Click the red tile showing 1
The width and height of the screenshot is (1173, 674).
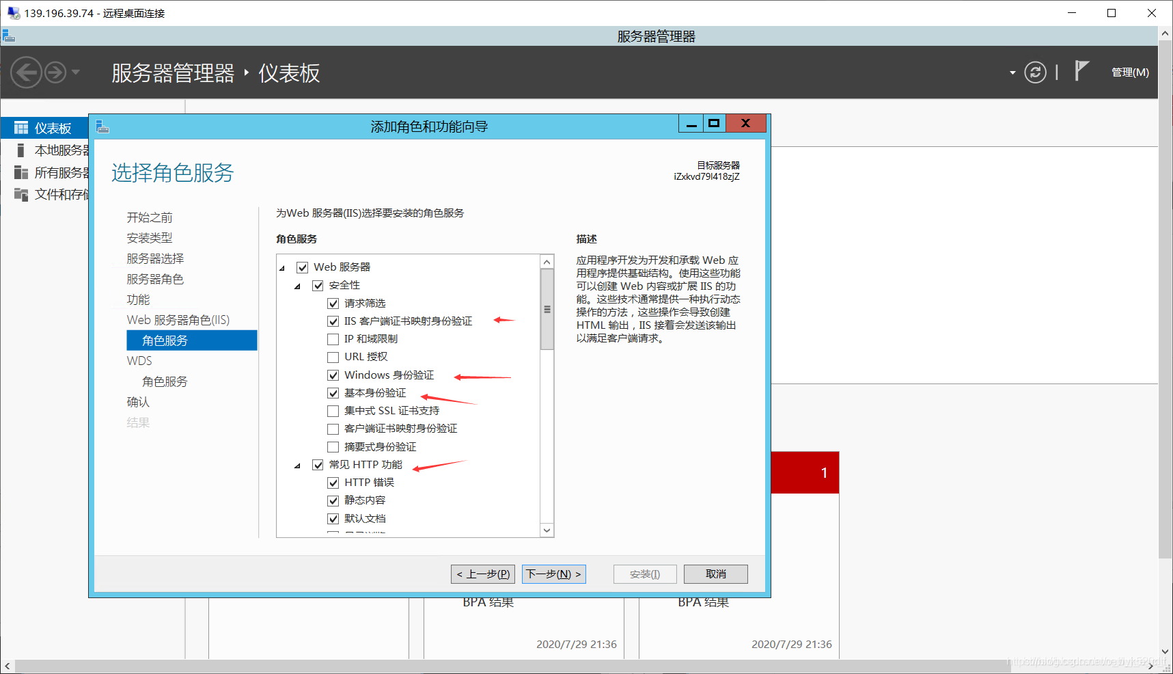click(x=805, y=472)
